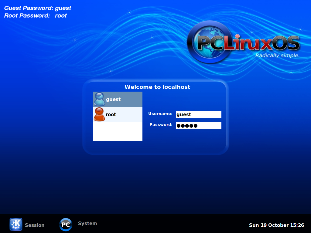Select the guest user entry

pyautogui.click(x=118, y=99)
